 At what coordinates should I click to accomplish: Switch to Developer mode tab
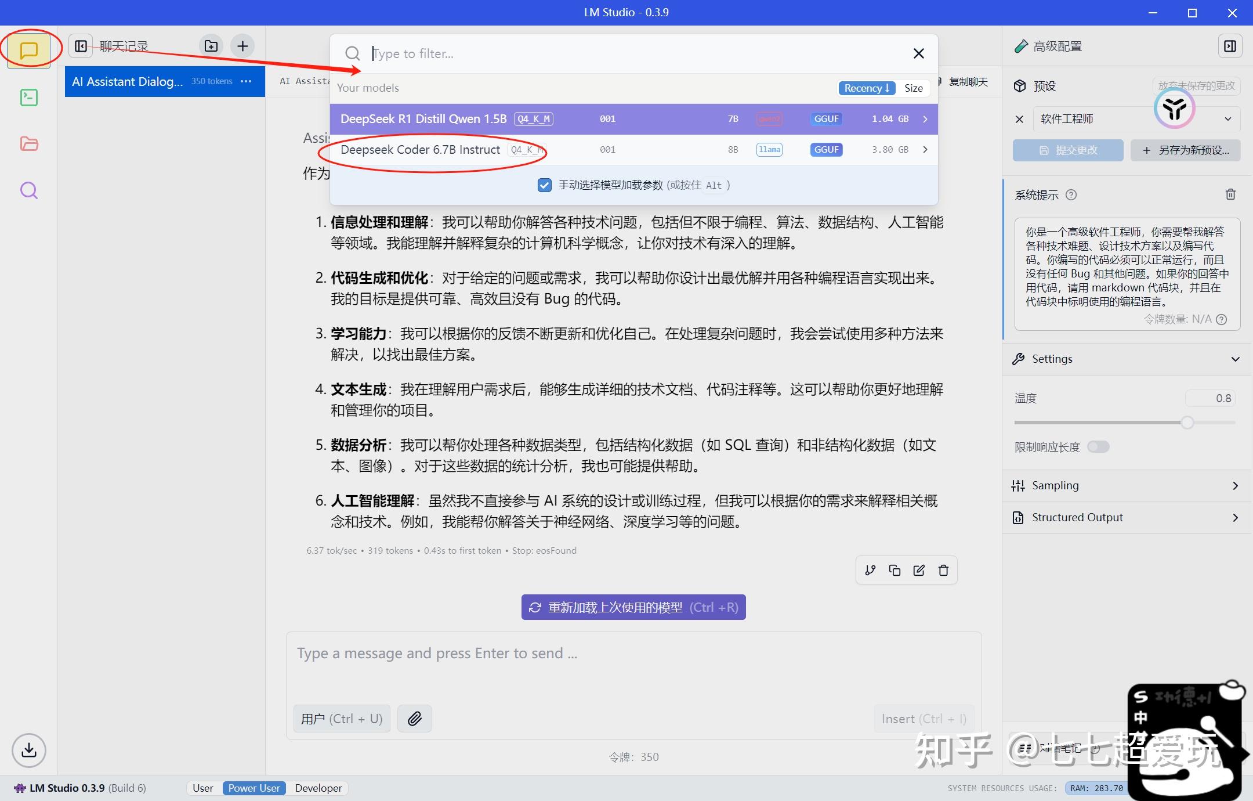[x=318, y=788]
